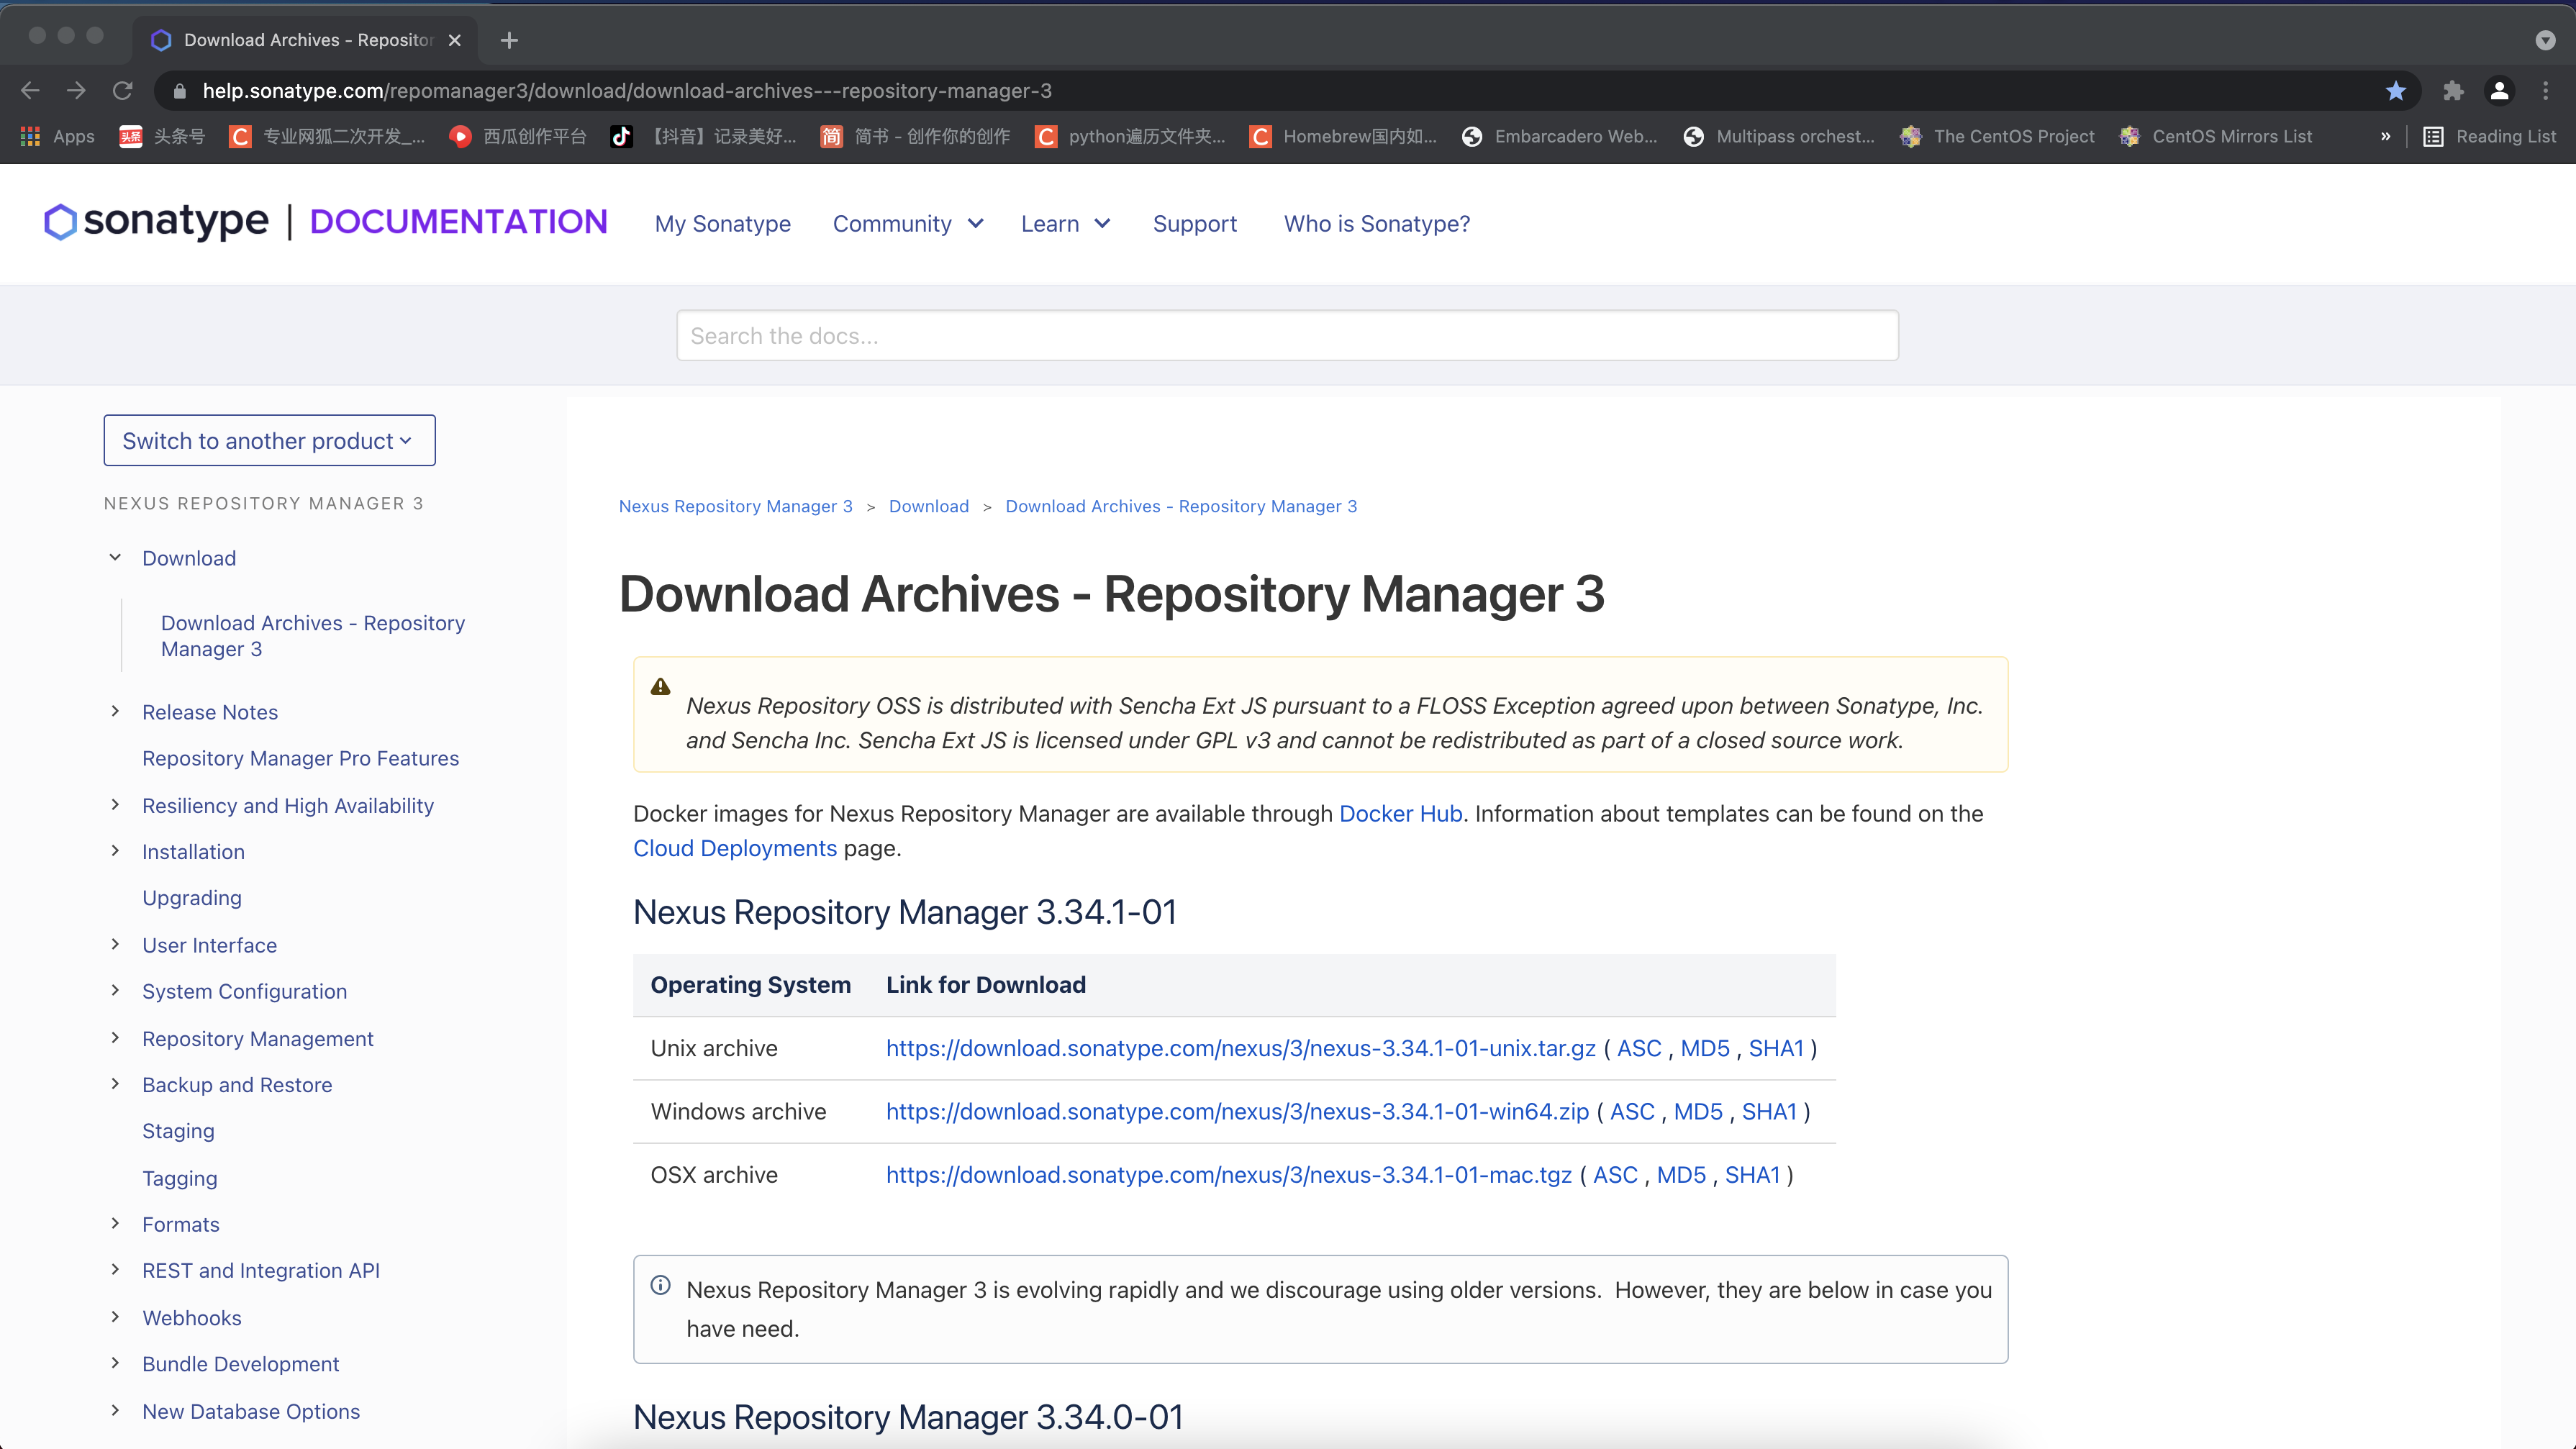Open a new tab with the plus button
The image size is (2576, 1449).
click(x=509, y=40)
